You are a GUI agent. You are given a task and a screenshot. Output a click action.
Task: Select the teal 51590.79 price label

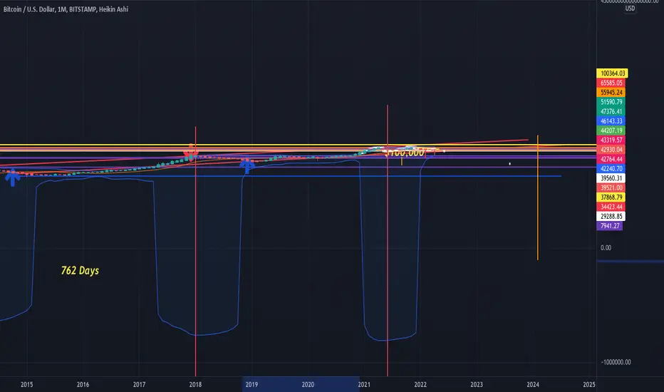[x=611, y=102]
